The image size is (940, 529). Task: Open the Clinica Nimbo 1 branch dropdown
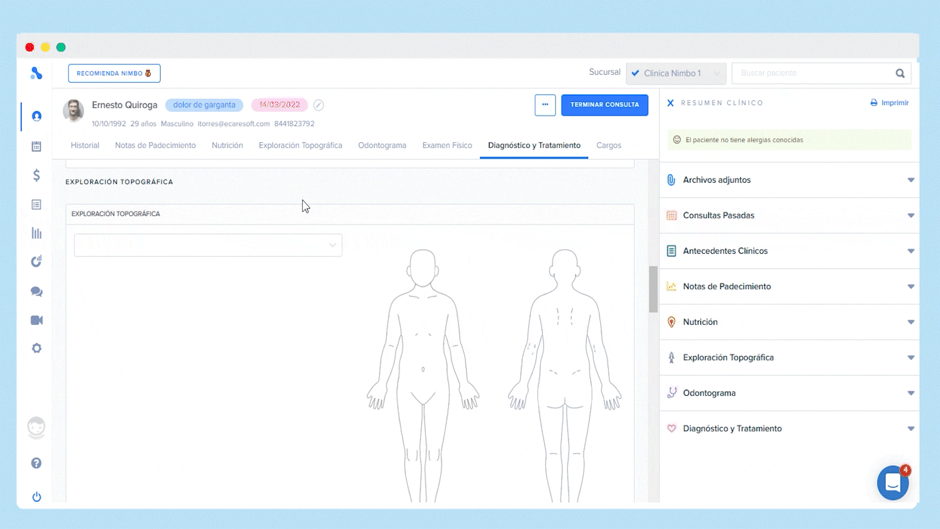pyautogui.click(x=676, y=73)
